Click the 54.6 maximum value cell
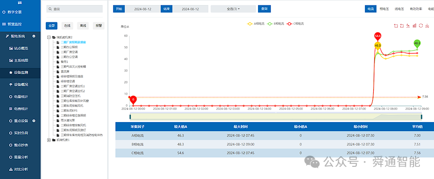The width and height of the screenshot is (434, 179). click(180, 153)
